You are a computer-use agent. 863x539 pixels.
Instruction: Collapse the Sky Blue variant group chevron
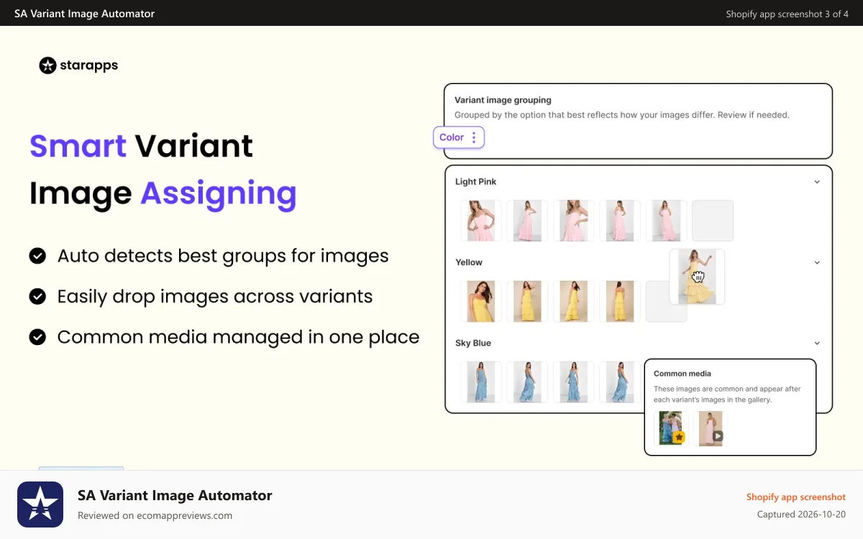click(x=817, y=343)
